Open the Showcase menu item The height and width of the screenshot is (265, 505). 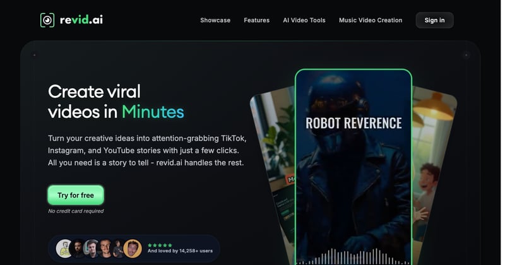[x=215, y=20]
